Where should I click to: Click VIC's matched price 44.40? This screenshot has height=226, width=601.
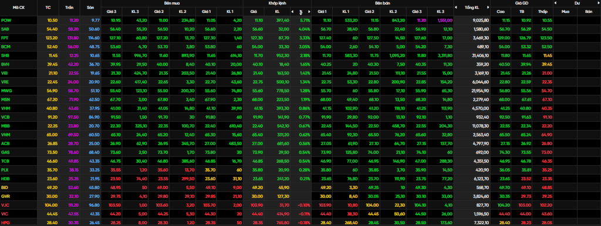click(x=258, y=214)
